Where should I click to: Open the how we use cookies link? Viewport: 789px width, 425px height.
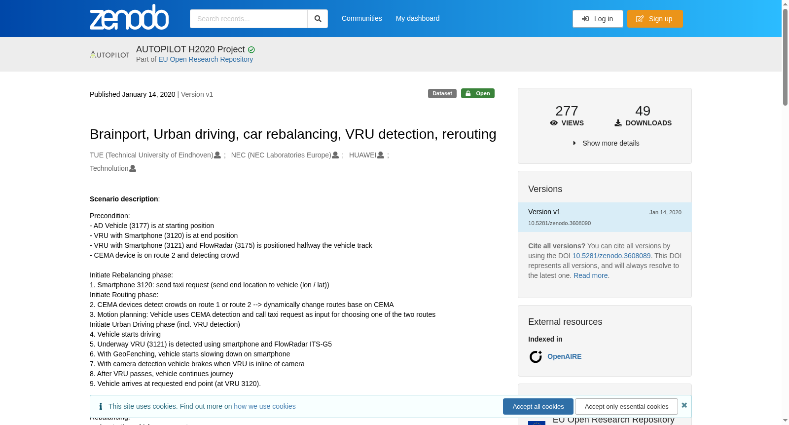pyautogui.click(x=265, y=406)
